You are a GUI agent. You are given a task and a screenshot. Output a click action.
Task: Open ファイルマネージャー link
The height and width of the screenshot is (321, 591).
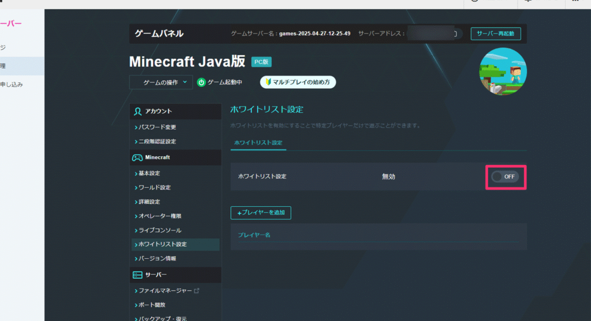165,290
